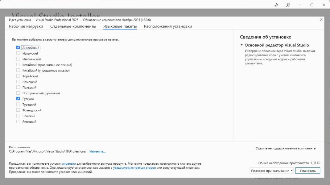Click the Установить button
This screenshot has width=330, height=185.
click(307, 171)
